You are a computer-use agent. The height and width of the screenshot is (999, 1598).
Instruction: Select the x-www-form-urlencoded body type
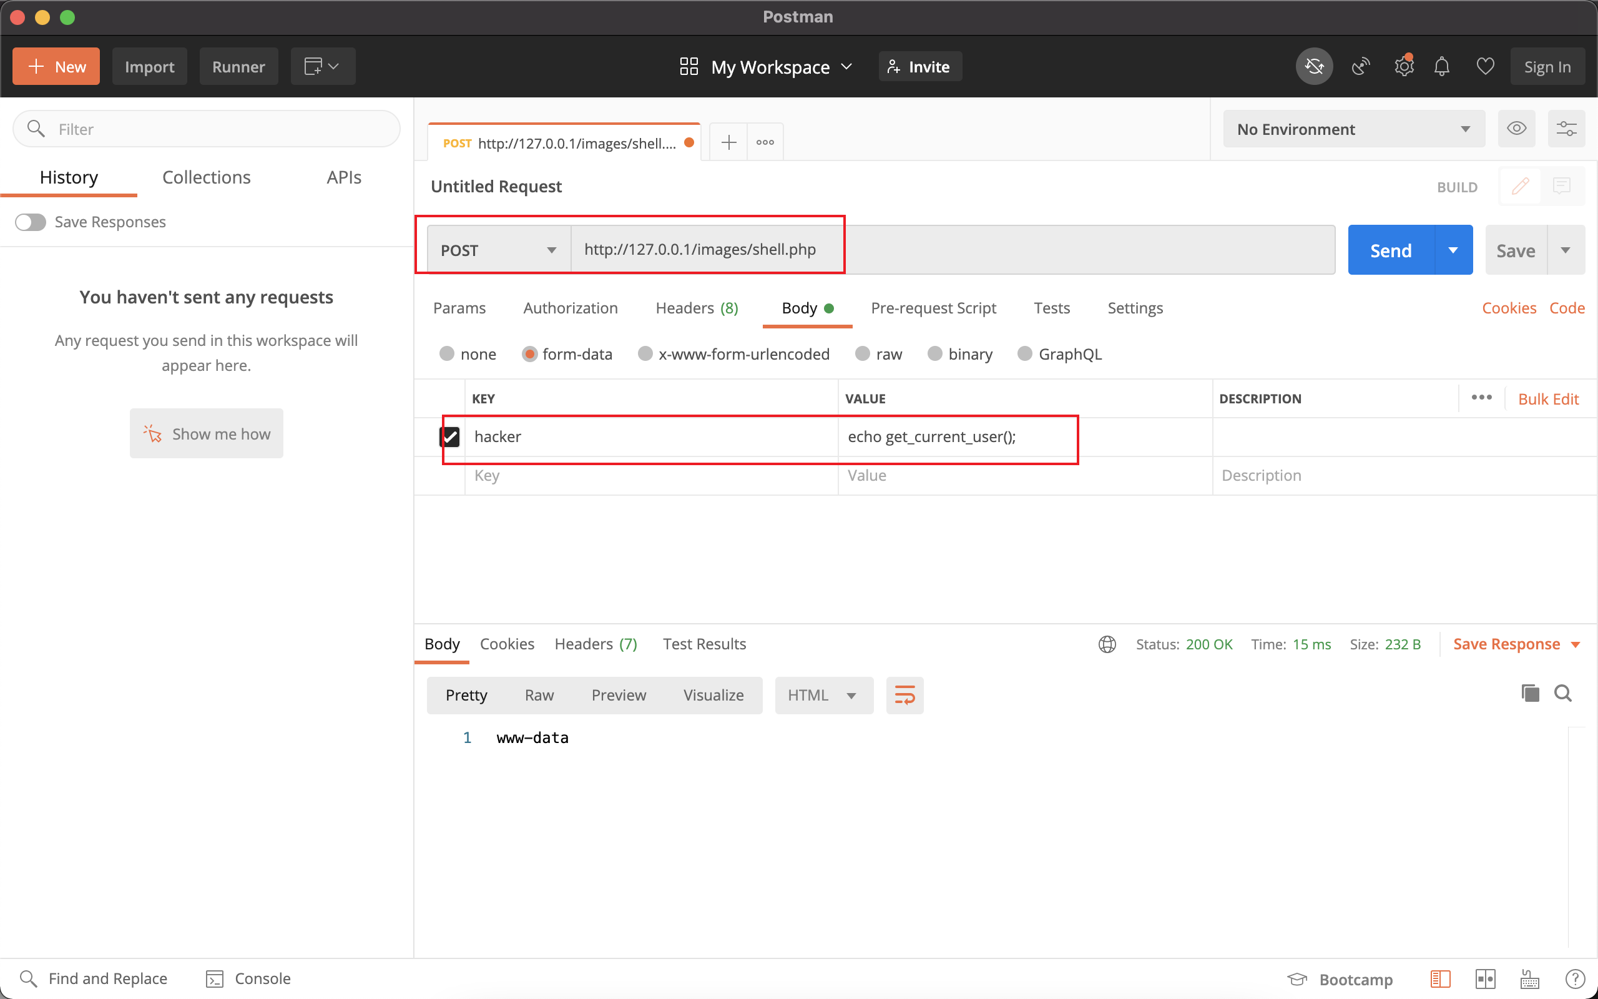pyautogui.click(x=645, y=354)
